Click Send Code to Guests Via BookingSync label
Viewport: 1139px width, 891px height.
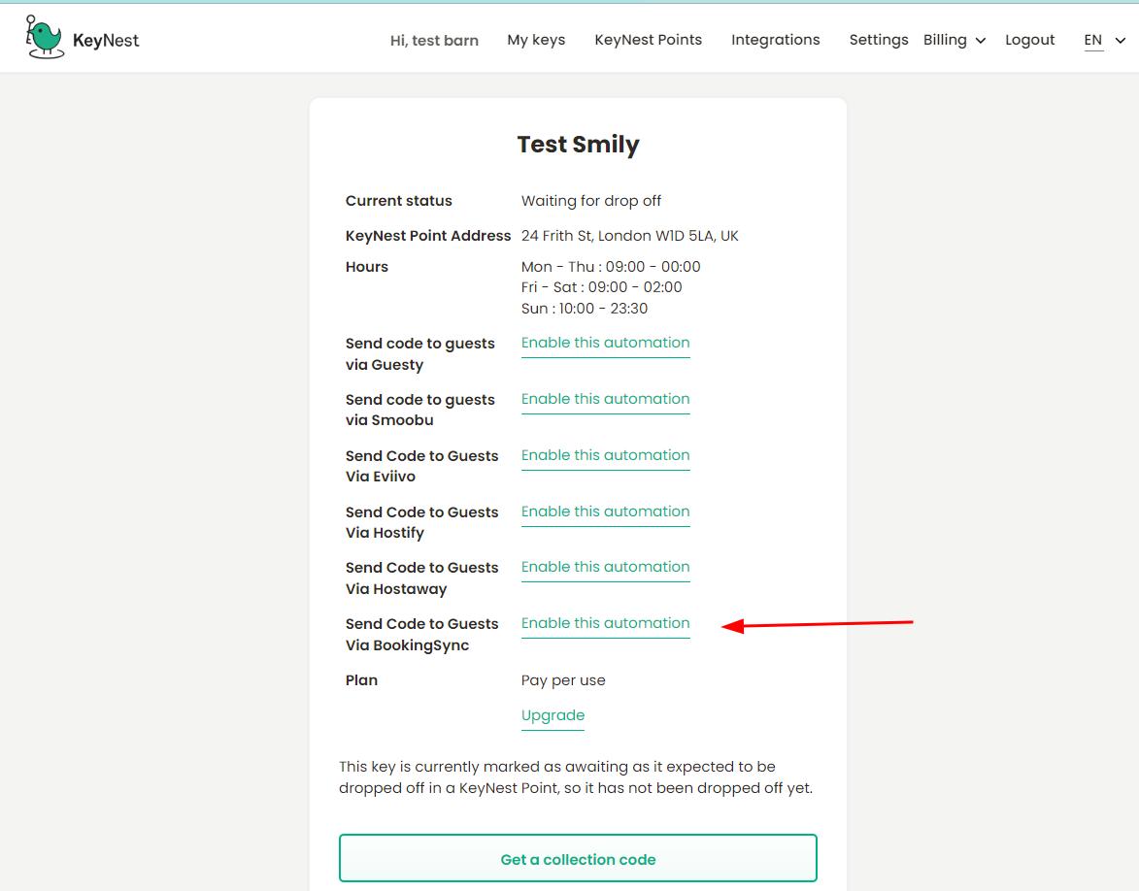[x=421, y=635]
